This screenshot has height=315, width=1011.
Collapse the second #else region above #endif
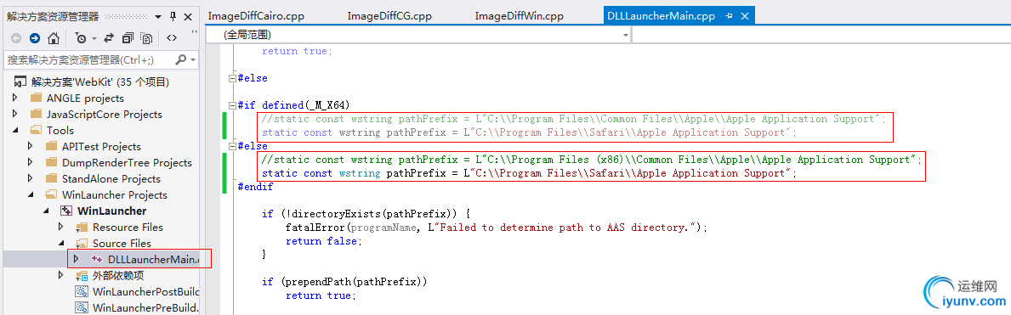pyautogui.click(x=233, y=146)
